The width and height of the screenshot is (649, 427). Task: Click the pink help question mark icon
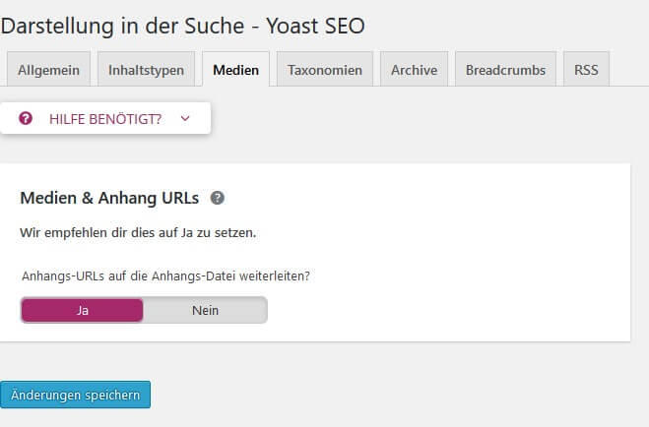click(26, 119)
